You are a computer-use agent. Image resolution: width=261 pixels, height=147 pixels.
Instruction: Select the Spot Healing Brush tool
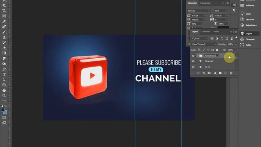click(4, 27)
